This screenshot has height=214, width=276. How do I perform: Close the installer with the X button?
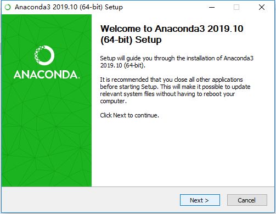(x=262, y=7)
